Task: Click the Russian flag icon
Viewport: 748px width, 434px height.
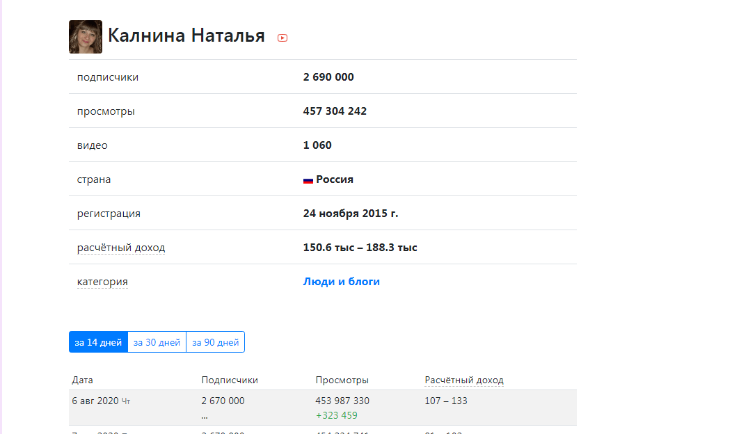Action: click(x=308, y=180)
